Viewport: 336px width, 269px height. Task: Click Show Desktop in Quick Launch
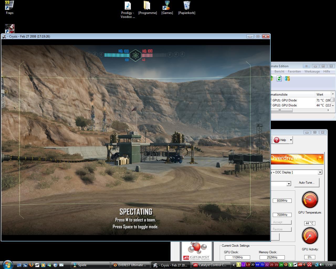[x=19, y=265]
